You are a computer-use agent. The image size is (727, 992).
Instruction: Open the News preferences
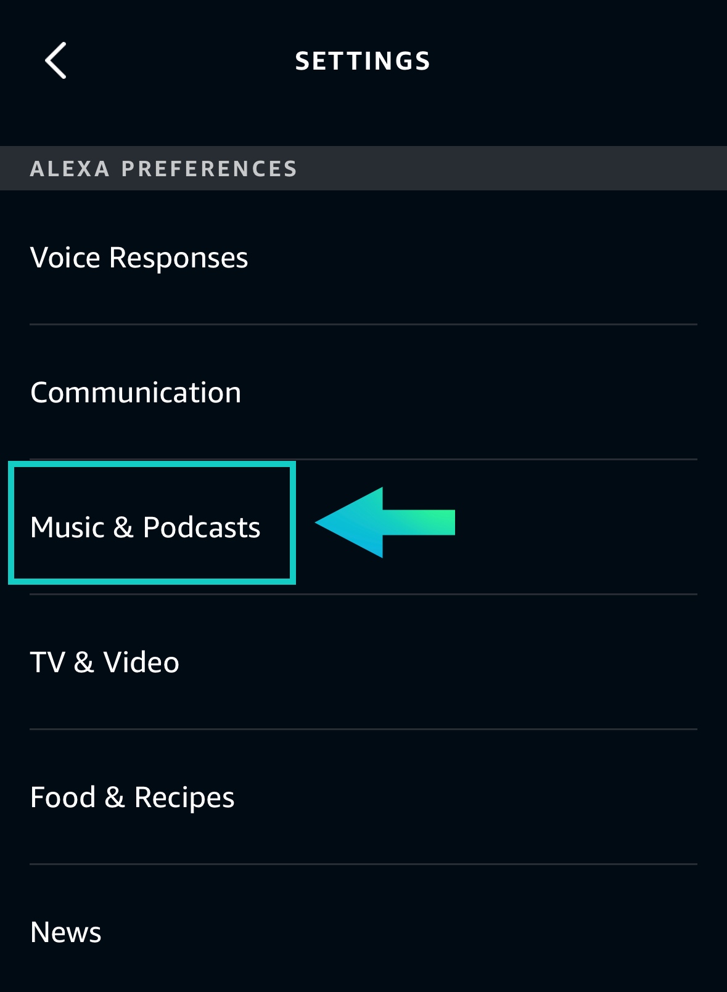(x=66, y=932)
